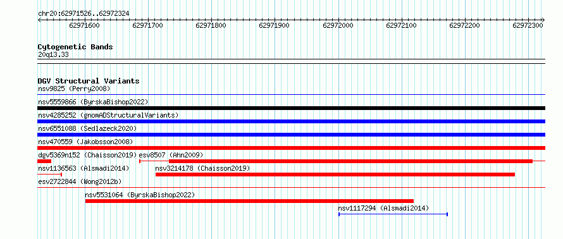Open nsv3214178 (Chaisson2019) variant label
Viewport: 563px width, 239px height.
pyautogui.click(x=202, y=168)
